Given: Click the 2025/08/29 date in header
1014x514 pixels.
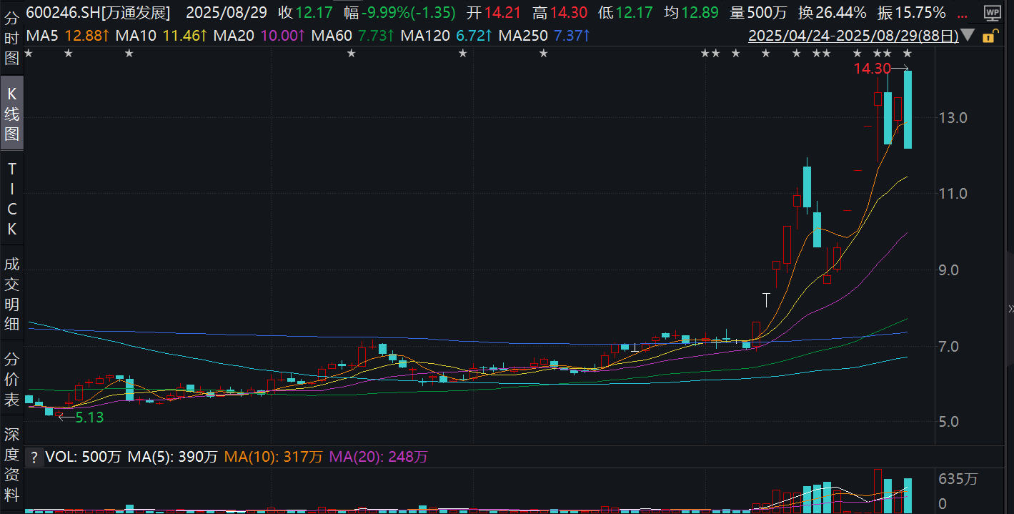Looking at the screenshot, I should (226, 12).
